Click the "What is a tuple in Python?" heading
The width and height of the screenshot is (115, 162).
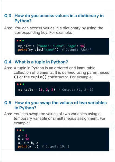click(x=41, y=62)
